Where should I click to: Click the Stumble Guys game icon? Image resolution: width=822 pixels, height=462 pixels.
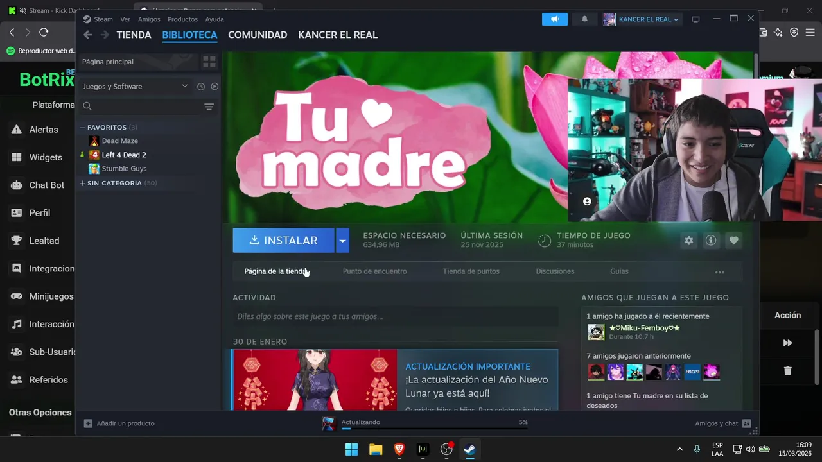tap(94, 169)
